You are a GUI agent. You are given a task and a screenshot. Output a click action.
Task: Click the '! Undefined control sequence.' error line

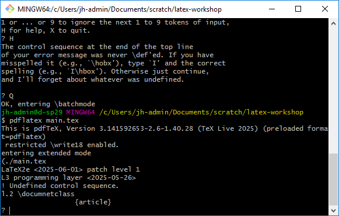[60, 186]
